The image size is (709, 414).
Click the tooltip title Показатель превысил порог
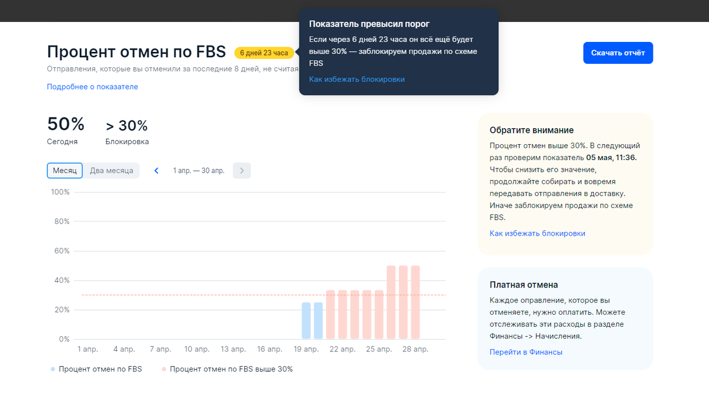pyautogui.click(x=369, y=24)
